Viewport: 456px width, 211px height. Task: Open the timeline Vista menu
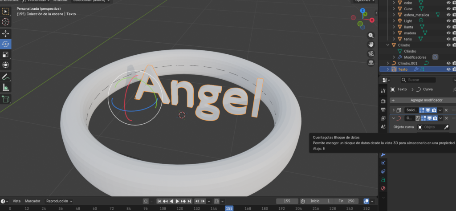pos(16,201)
